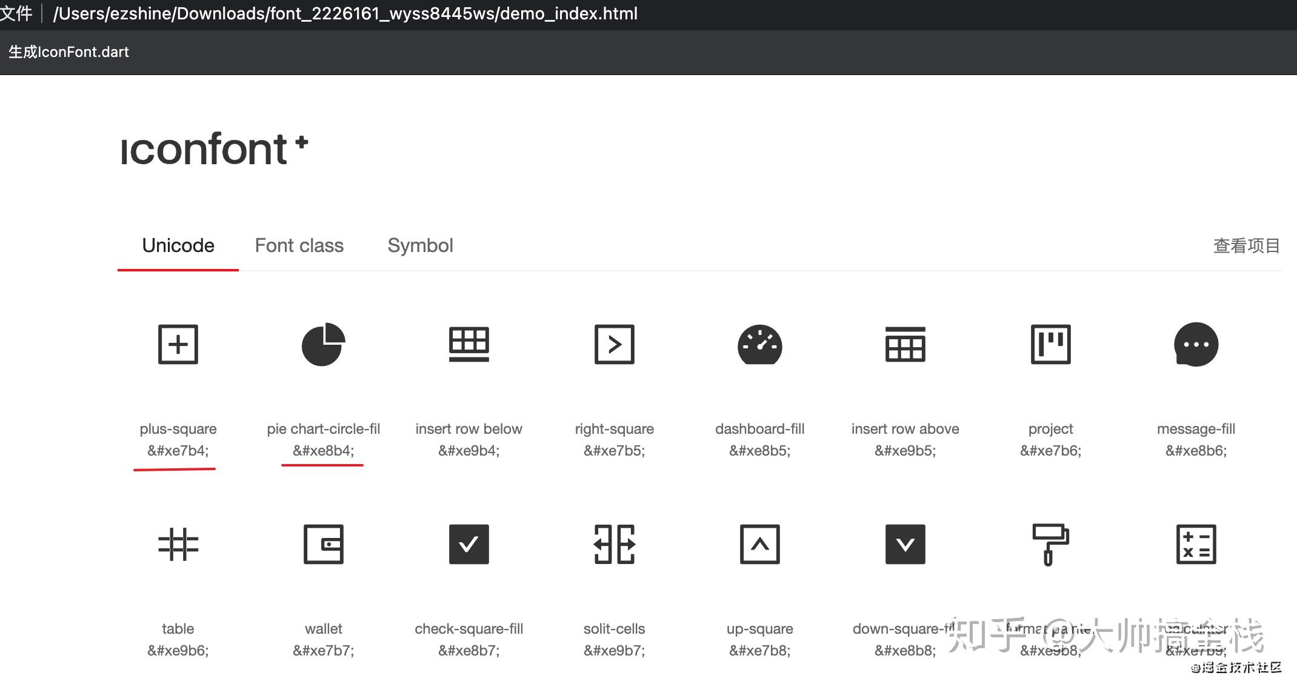This screenshot has height=687, width=1297.
Task: Click the message-fill icon
Action: pos(1196,344)
